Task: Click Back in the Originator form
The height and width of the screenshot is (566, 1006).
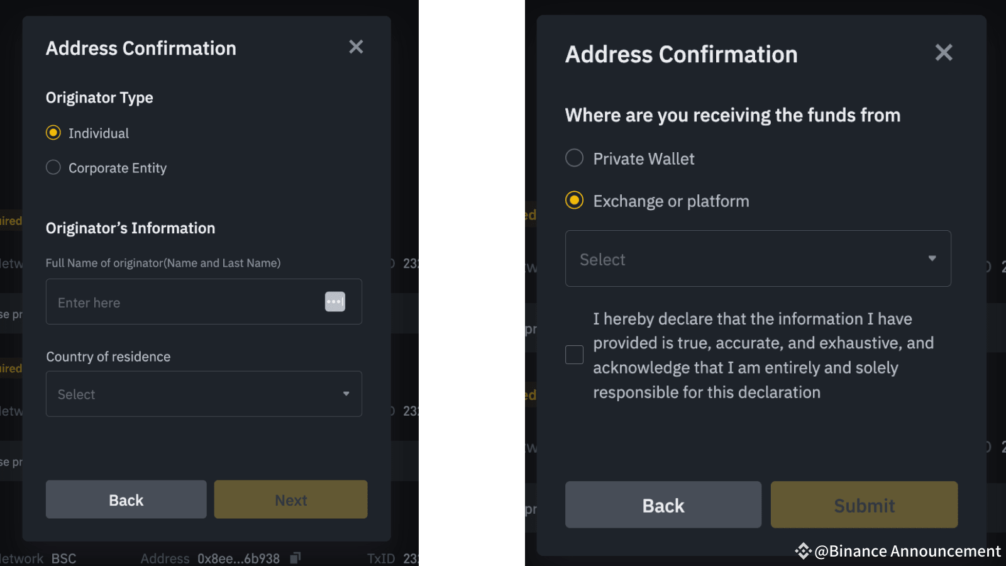Action: tap(126, 499)
